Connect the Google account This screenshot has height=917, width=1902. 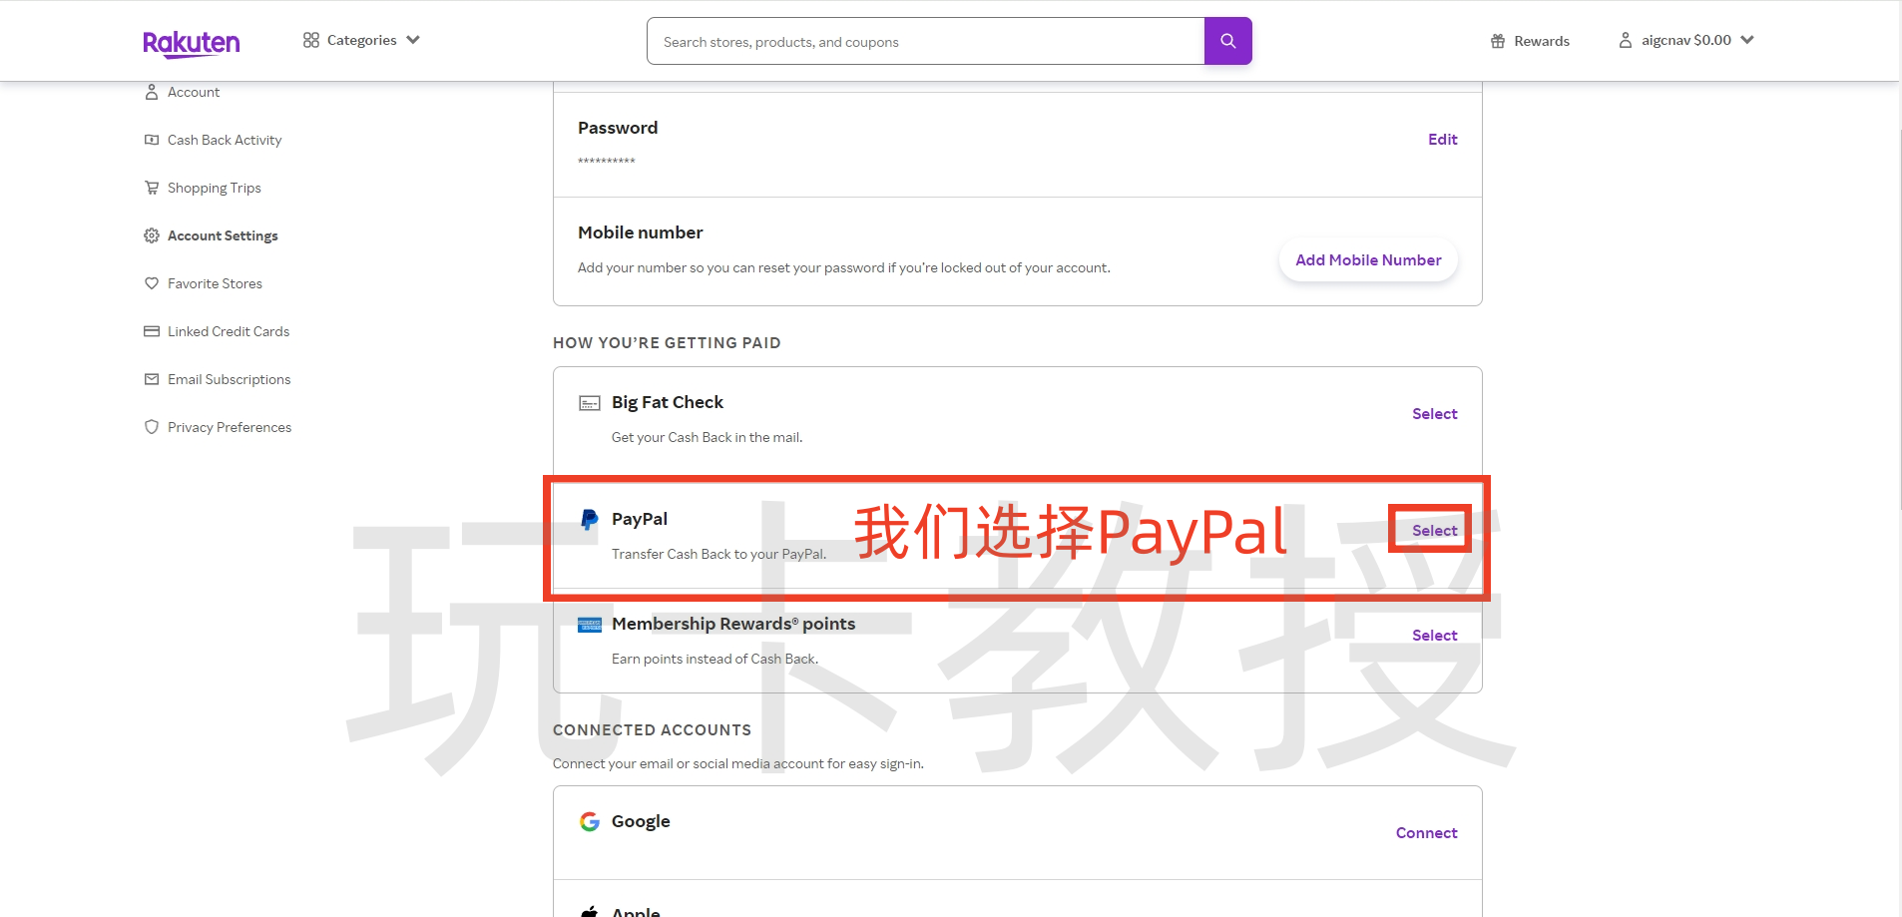pyautogui.click(x=1426, y=833)
